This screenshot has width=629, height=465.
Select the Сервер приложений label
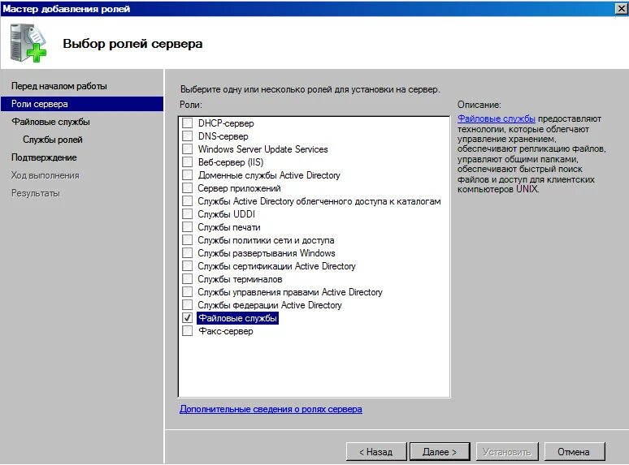click(239, 188)
